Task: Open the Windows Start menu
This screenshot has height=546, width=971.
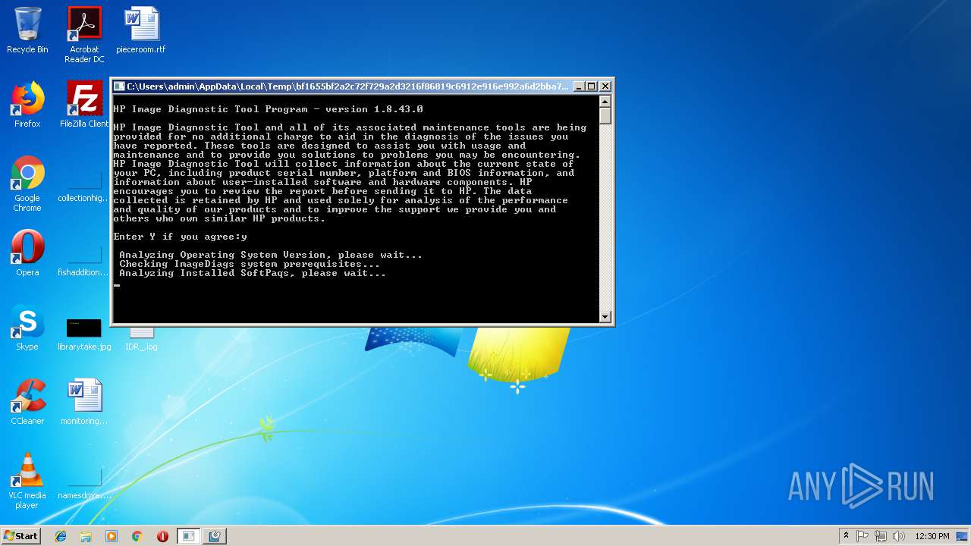Action: pyautogui.click(x=20, y=535)
